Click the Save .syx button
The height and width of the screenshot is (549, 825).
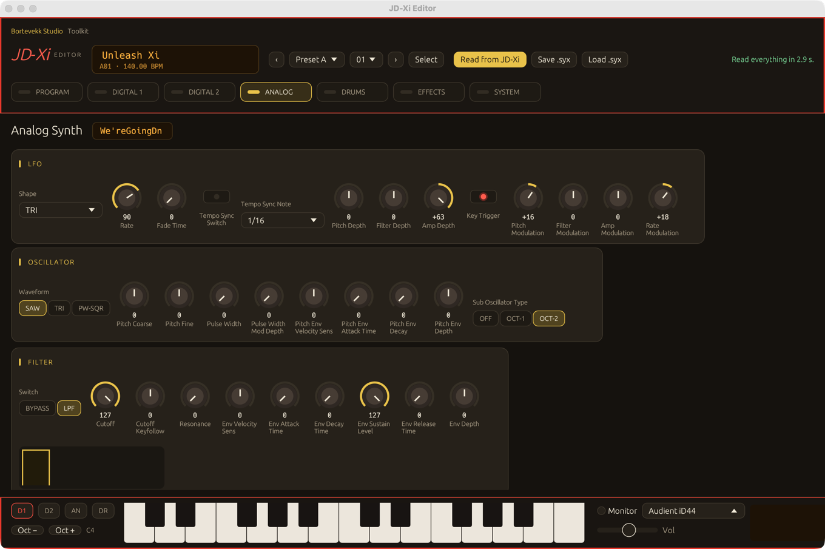pos(554,59)
